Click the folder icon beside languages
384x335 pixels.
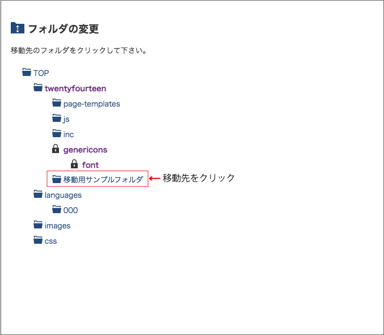[38, 194]
